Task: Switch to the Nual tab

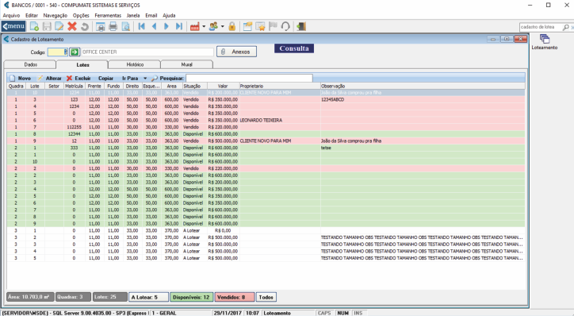Action: (186, 64)
